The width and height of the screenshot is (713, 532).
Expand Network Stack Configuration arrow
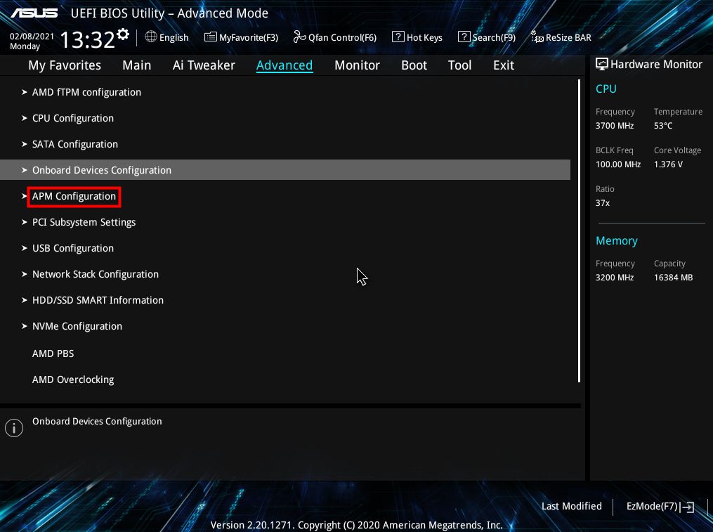click(24, 274)
